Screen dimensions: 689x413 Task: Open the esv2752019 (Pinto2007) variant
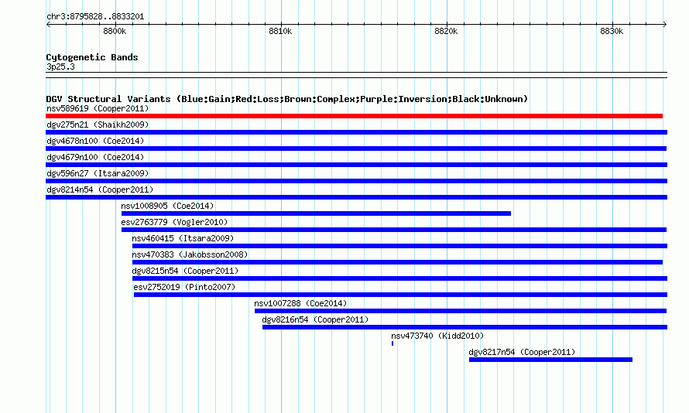click(400, 295)
